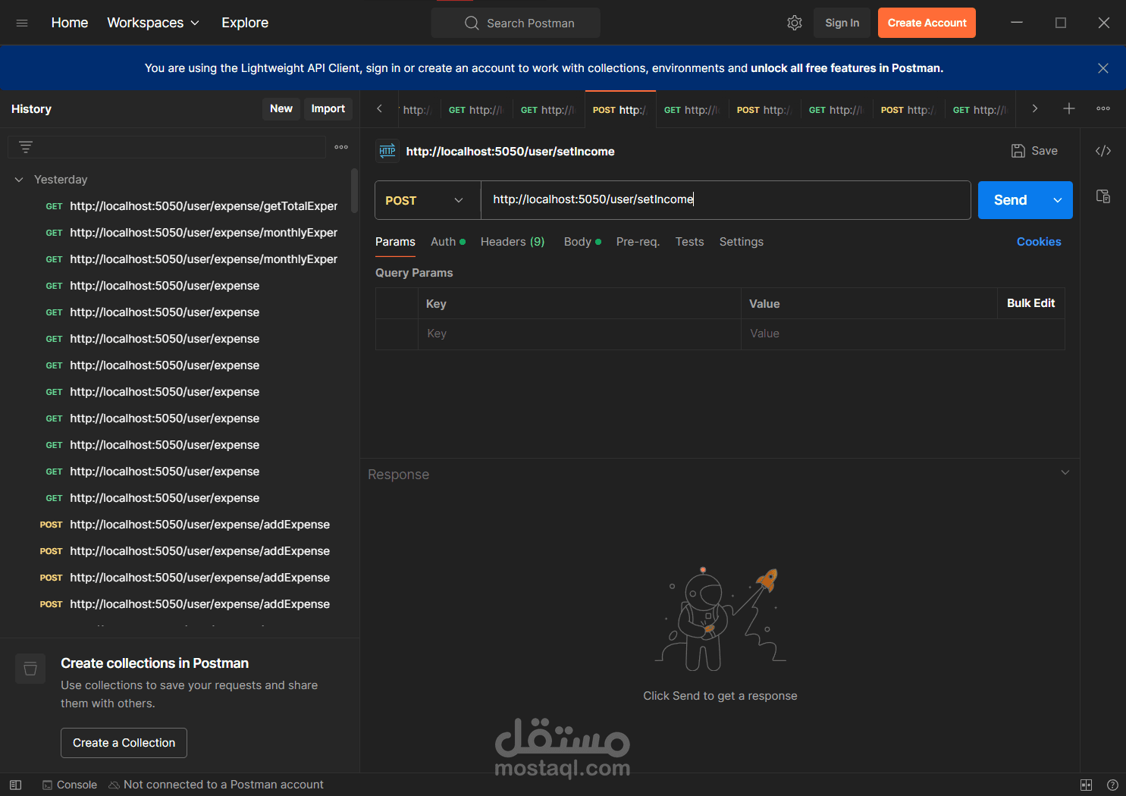1126x796 pixels.
Task: Open the hamburger main menu
Action: coord(22,23)
